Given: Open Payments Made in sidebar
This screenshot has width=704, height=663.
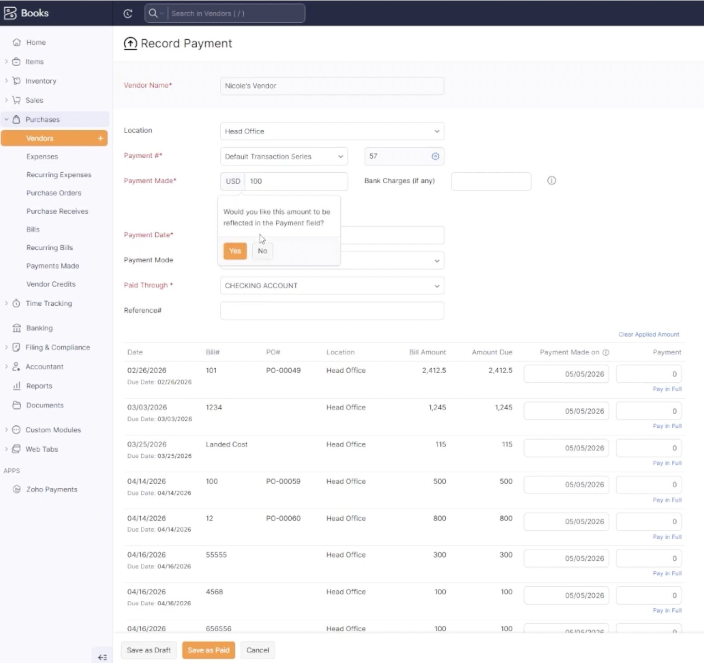Looking at the screenshot, I should [x=53, y=266].
